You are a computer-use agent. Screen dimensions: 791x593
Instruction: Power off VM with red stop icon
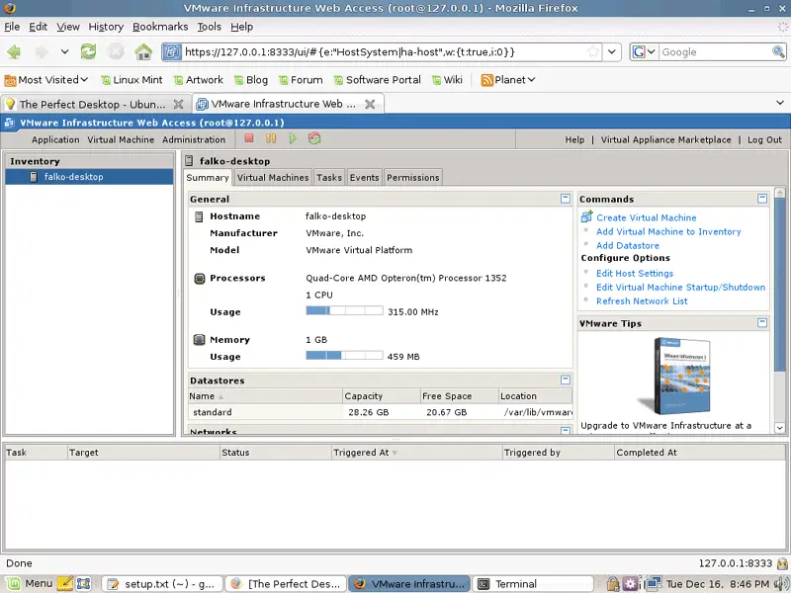(x=249, y=138)
